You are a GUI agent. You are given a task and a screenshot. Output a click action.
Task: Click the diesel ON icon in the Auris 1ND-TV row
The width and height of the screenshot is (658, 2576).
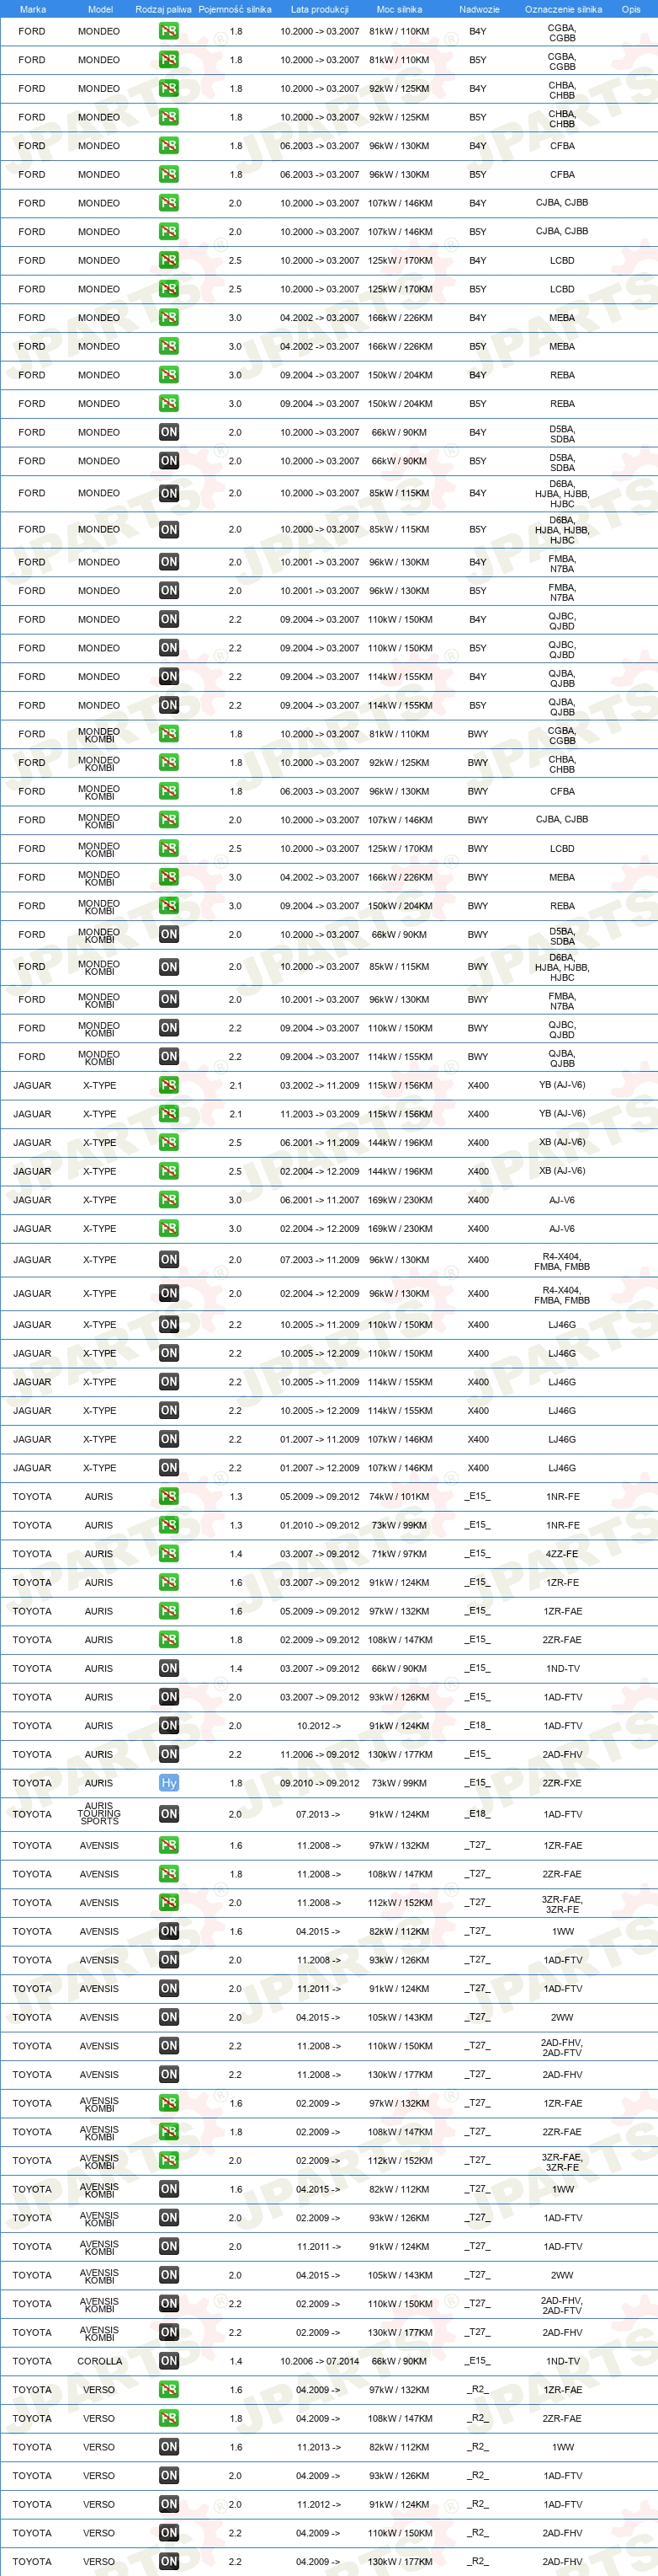(x=169, y=1668)
